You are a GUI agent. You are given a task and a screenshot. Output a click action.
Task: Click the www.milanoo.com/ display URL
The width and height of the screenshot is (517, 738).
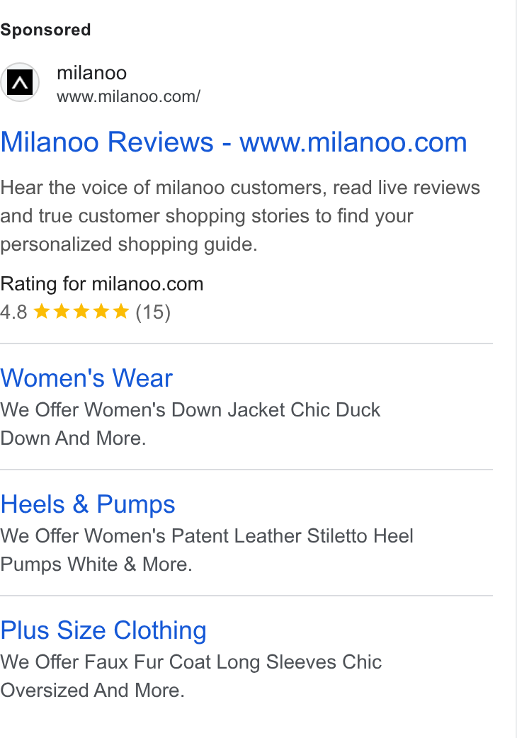point(128,96)
